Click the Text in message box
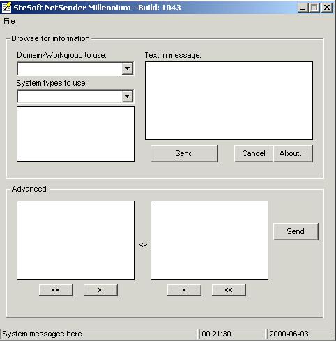 point(229,100)
